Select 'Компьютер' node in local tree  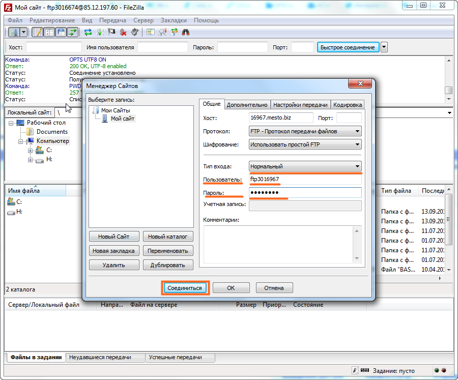point(53,141)
